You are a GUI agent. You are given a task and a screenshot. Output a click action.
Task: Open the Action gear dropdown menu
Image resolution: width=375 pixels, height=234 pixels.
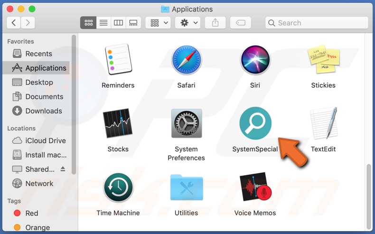point(188,23)
